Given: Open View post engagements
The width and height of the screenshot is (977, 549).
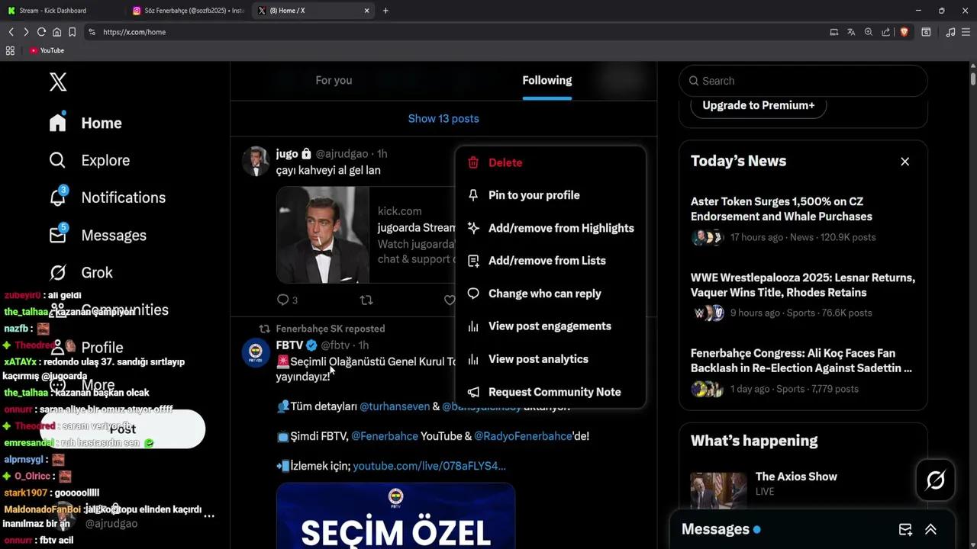Looking at the screenshot, I should [x=550, y=326].
